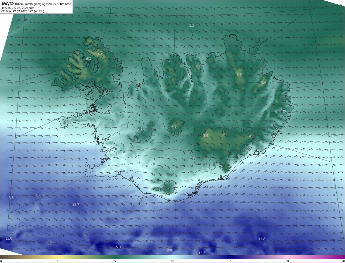Click the 4.1 label inside round Hofsjökull glacier outline
The image size is (345, 263).
[174, 126]
